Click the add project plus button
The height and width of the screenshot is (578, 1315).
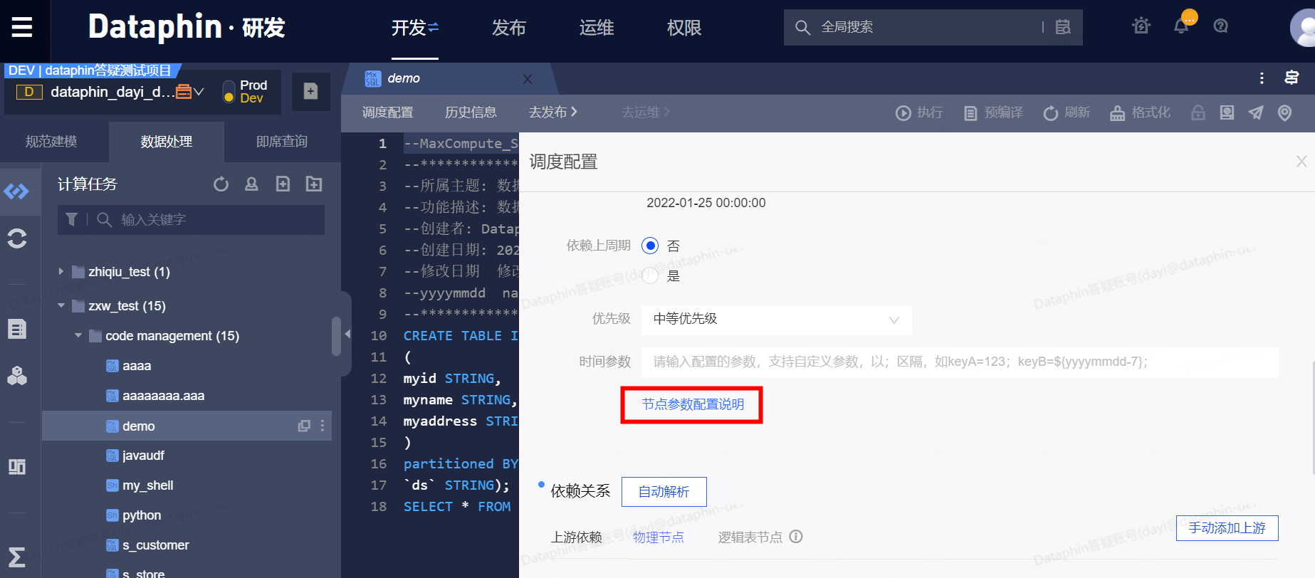point(310,91)
